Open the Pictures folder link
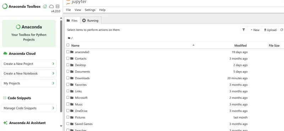This screenshot has width=284, height=131. pos(80,118)
